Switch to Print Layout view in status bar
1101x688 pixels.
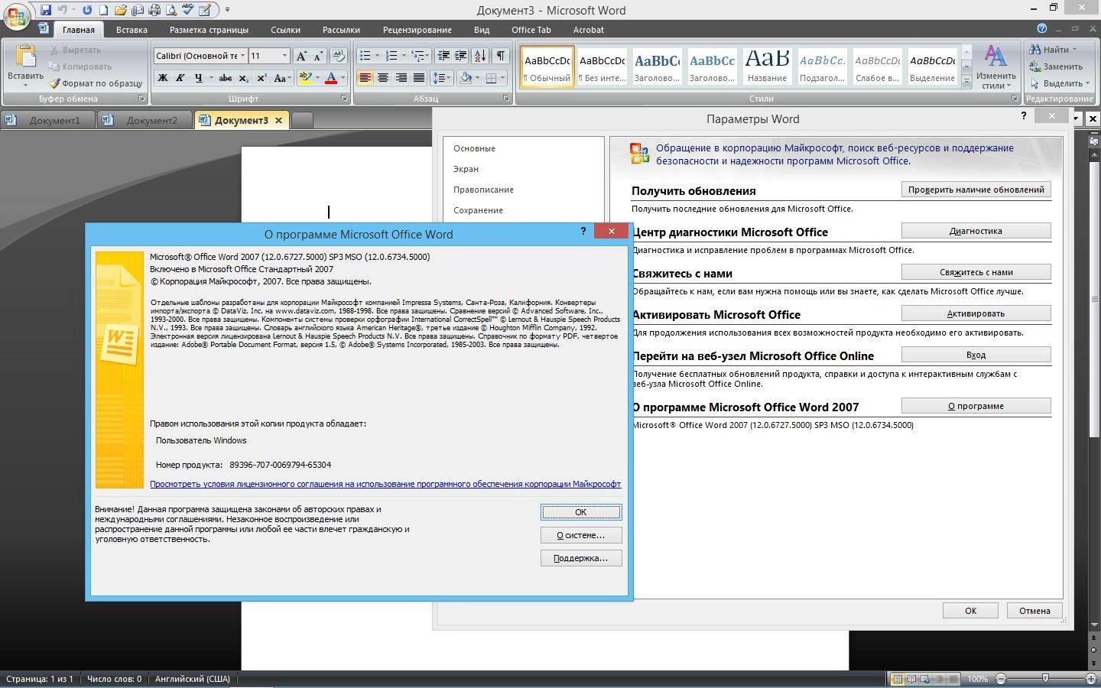coord(898,679)
